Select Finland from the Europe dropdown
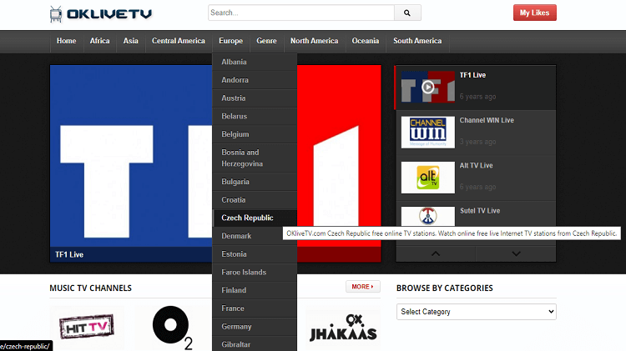 click(255, 290)
